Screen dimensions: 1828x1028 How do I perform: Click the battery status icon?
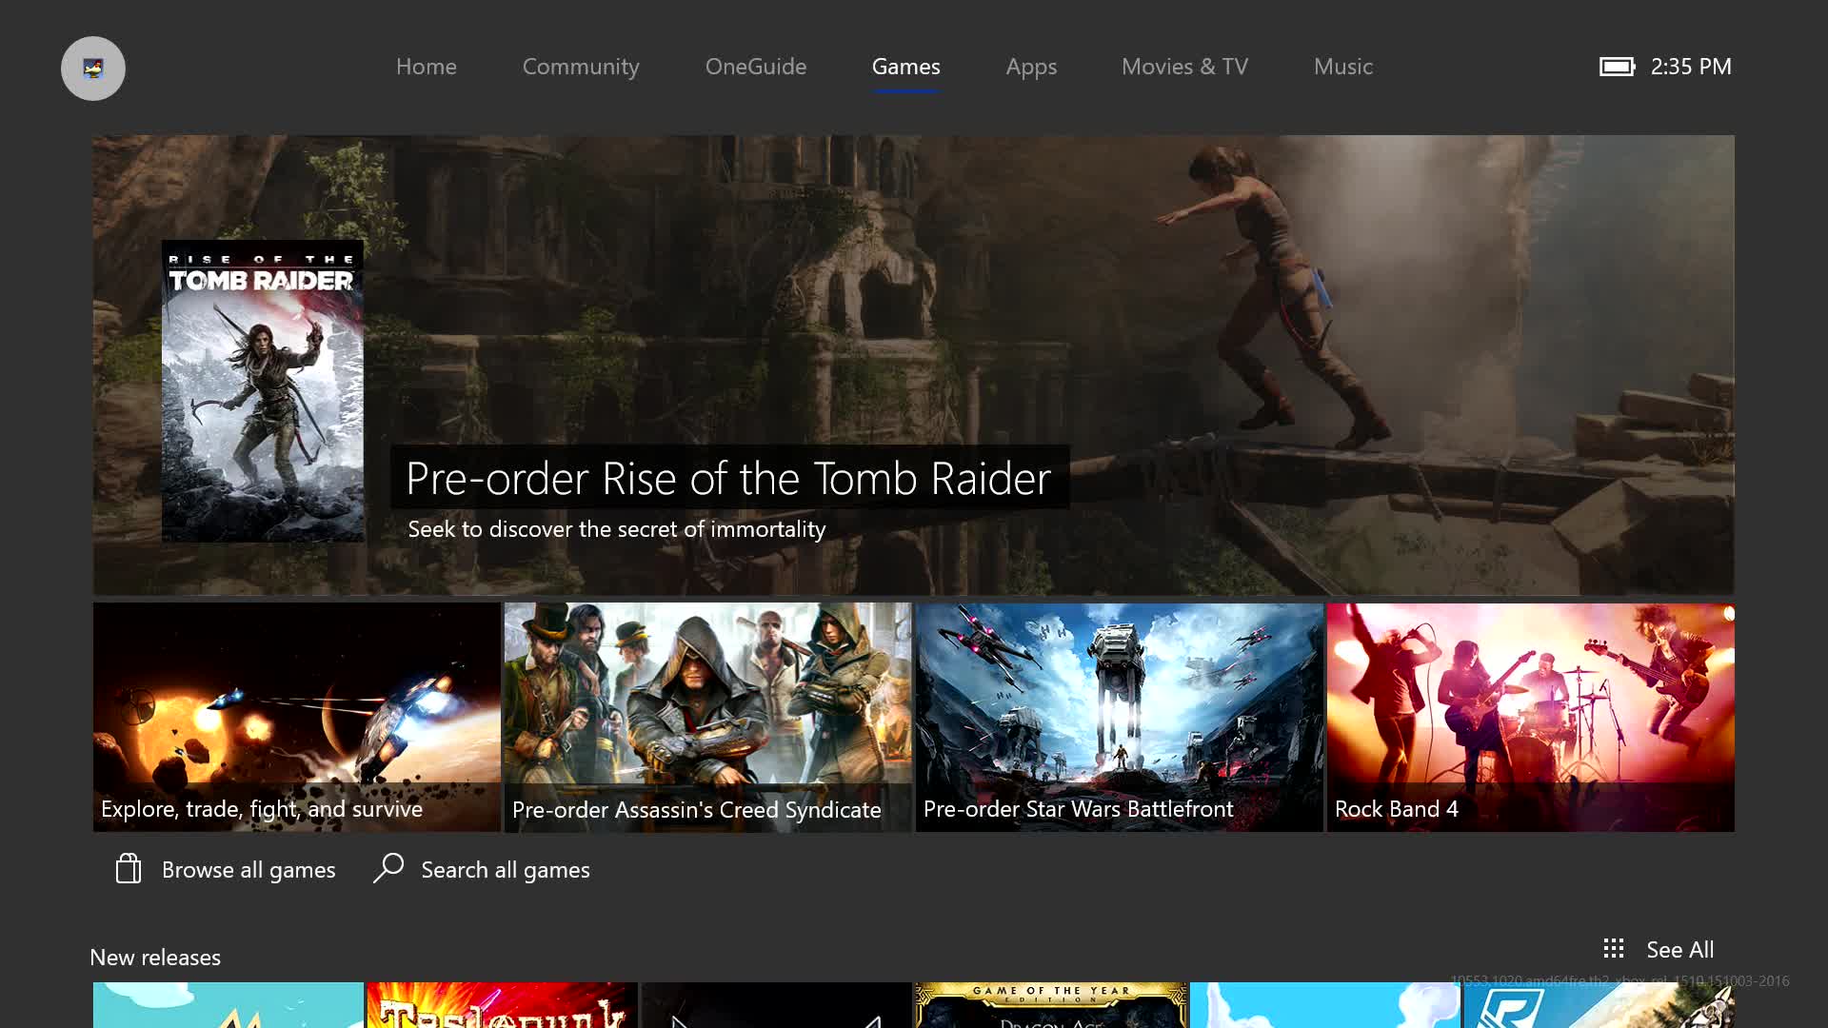[x=1617, y=67]
